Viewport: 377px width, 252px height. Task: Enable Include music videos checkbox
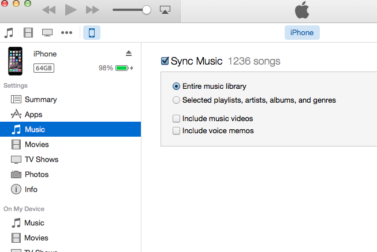click(176, 118)
